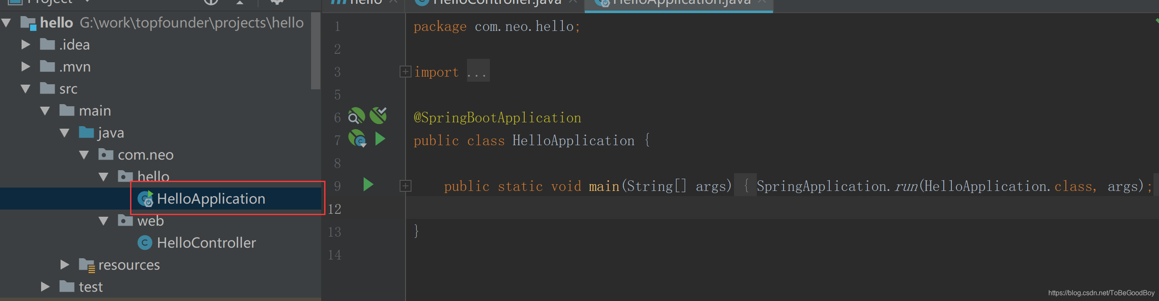Click the HelloApplication class name in code
The image size is (1159, 301).
coord(573,140)
